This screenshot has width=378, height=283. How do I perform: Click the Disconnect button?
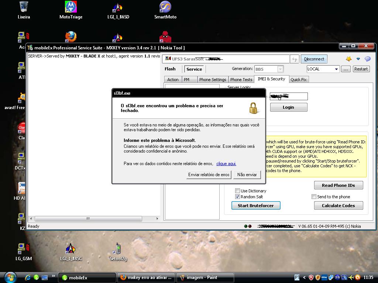click(314, 59)
